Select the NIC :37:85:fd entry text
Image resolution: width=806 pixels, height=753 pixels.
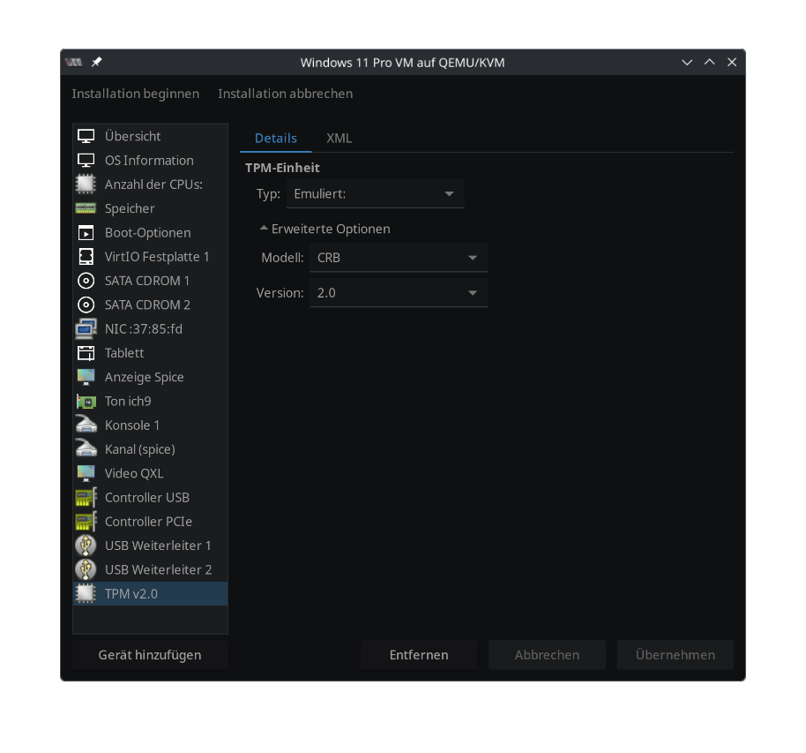tap(144, 329)
